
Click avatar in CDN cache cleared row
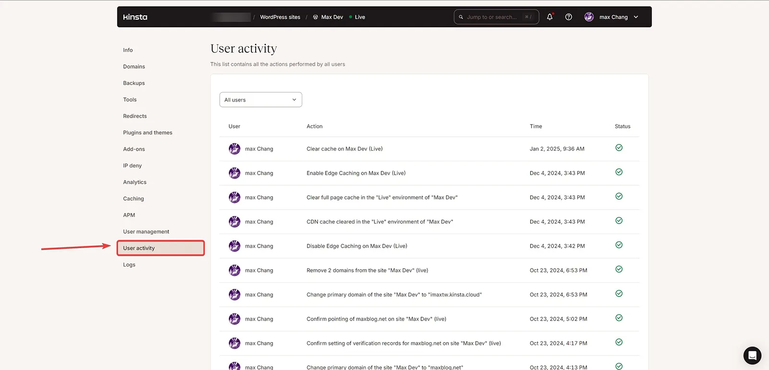[x=235, y=222]
